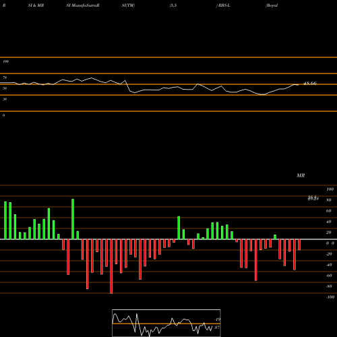Click the MR axis label 60
This screenshot has height=337, width=337.
coord(329,211)
